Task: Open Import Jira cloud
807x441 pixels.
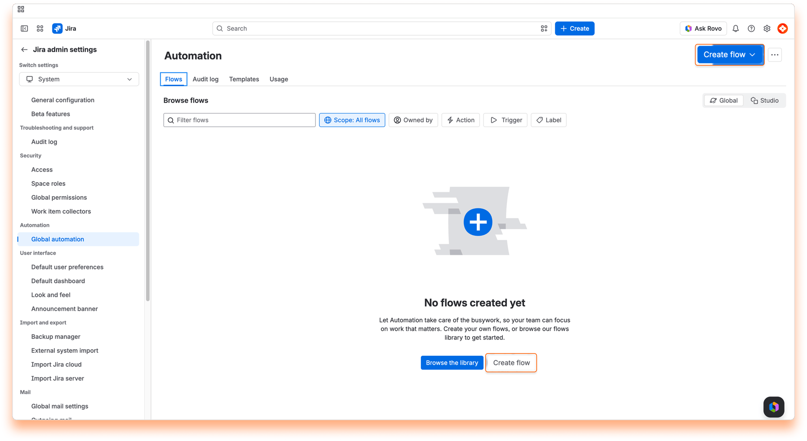Action: (x=78, y=364)
